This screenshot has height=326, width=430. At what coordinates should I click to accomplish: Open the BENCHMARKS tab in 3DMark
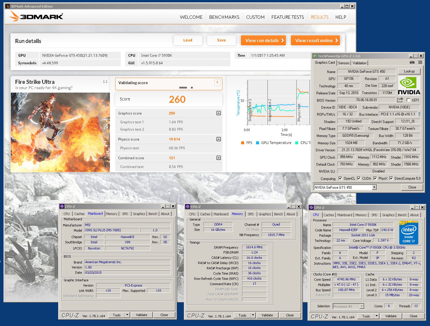pos(224,17)
